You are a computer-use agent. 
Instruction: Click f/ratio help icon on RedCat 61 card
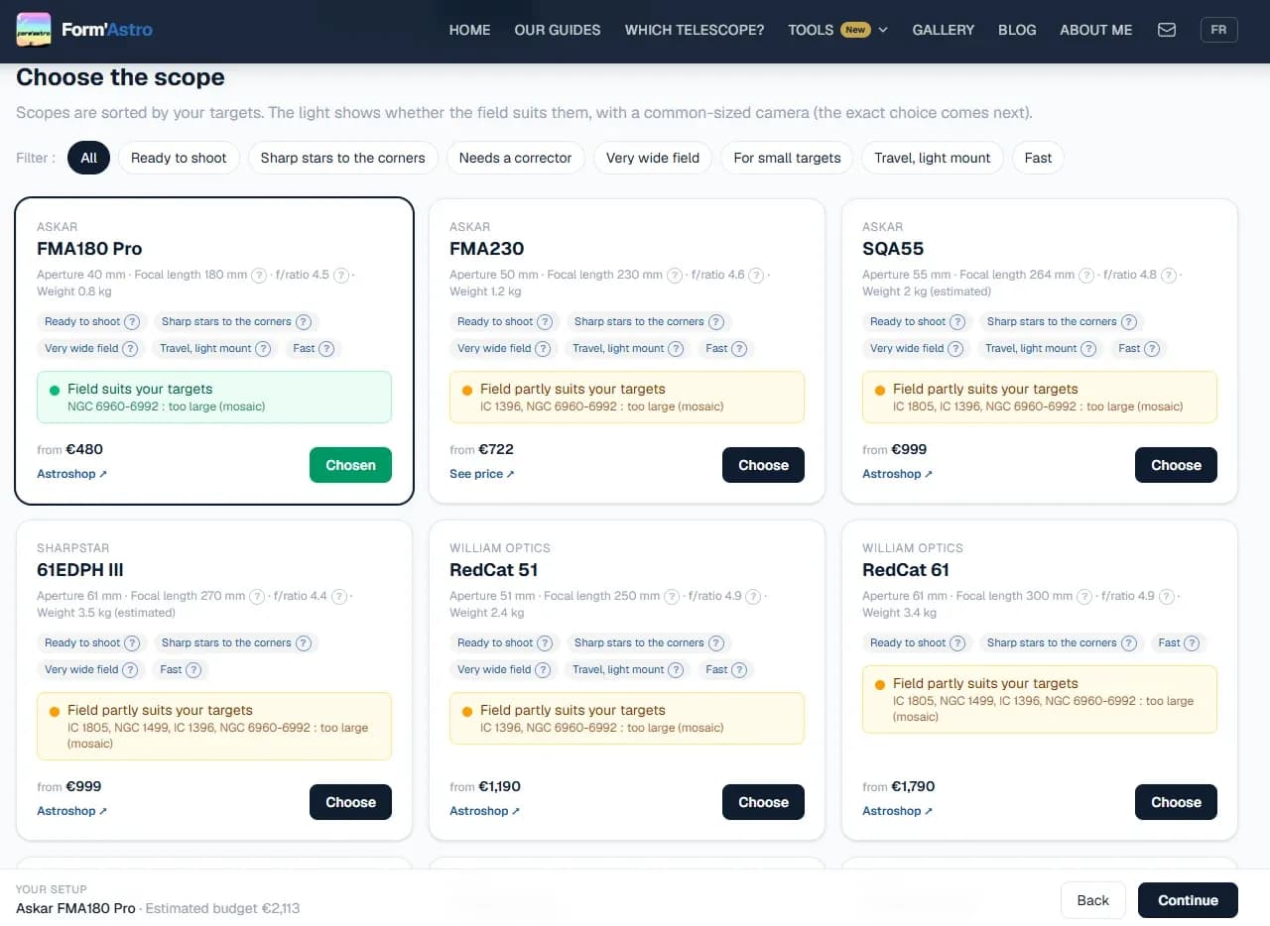(x=1167, y=596)
